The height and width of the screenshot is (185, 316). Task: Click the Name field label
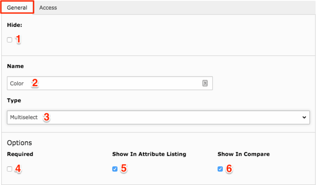tap(15, 66)
